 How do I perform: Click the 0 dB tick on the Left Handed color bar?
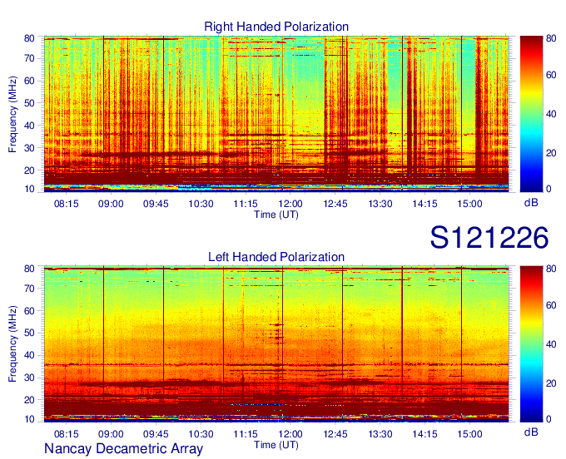549,419
